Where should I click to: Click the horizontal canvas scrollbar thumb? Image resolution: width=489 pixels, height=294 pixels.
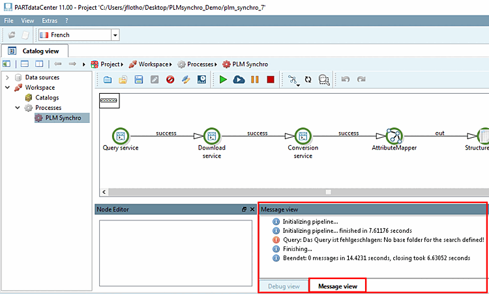pyautogui.click(x=328, y=192)
